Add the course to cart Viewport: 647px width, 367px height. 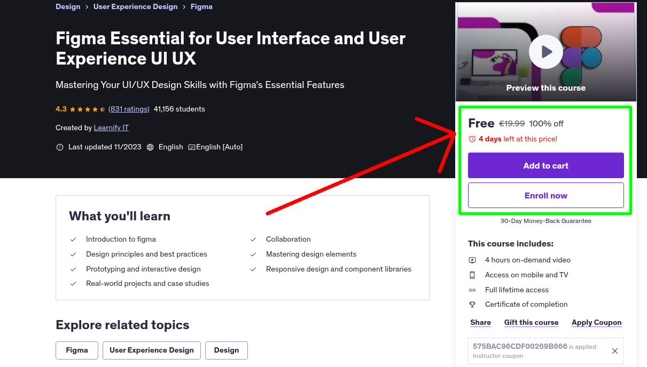(546, 165)
